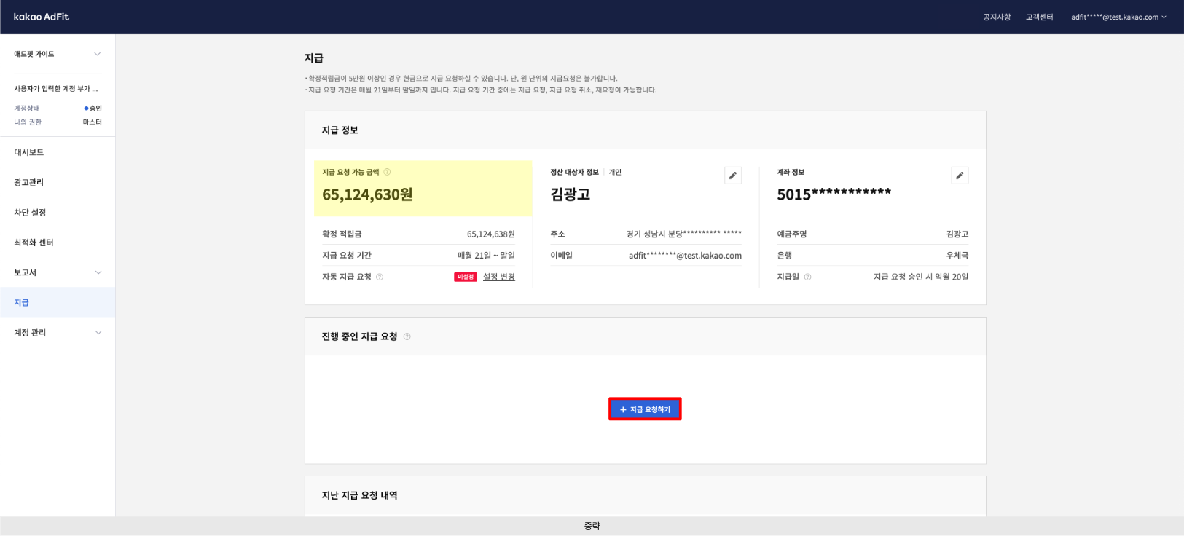Edit the settlement recipient info pencil icon
This screenshot has height=536, width=1184.
click(733, 176)
